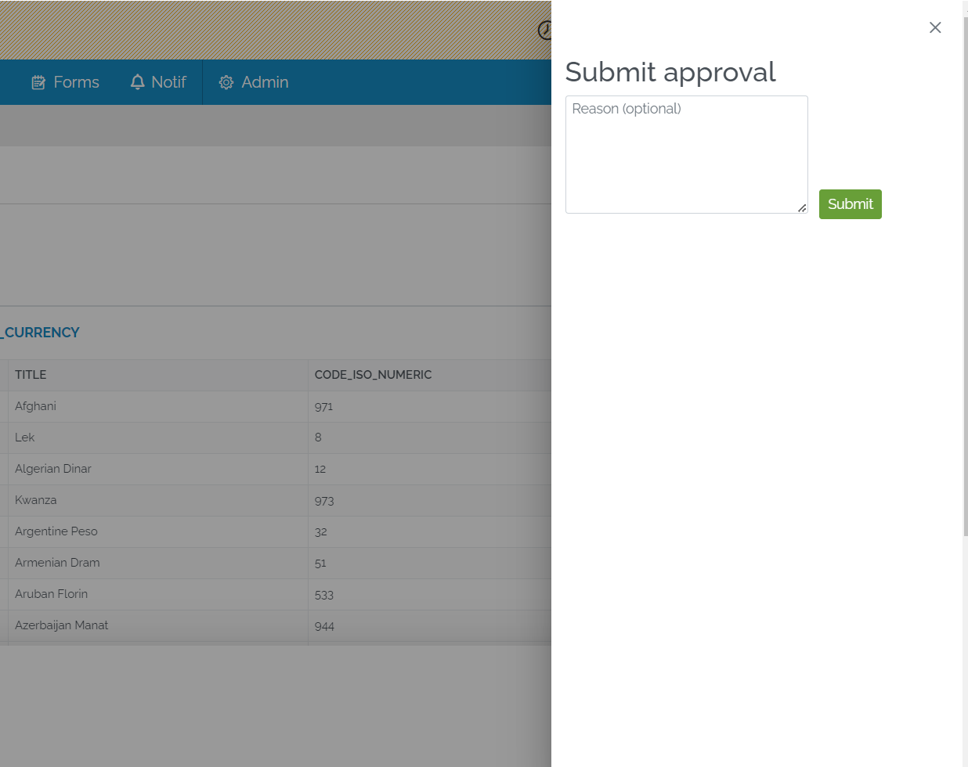Image resolution: width=968 pixels, height=767 pixels.
Task: Close the Submit approval panel
Action: (x=935, y=27)
